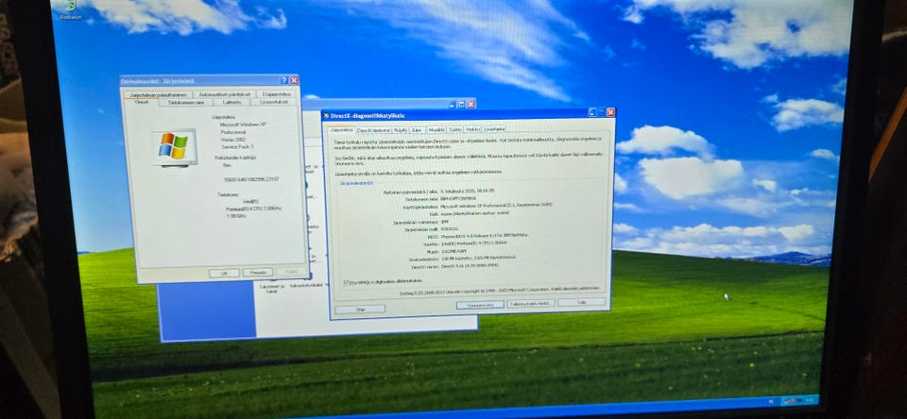This screenshot has height=419, width=907.
Task: Click the Sulje button in DirectX tool
Action: [581, 302]
